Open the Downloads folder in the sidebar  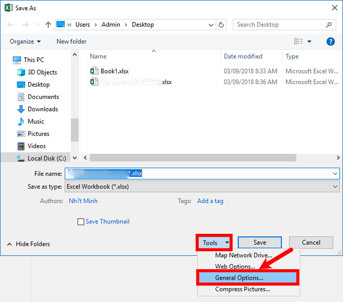click(x=42, y=109)
